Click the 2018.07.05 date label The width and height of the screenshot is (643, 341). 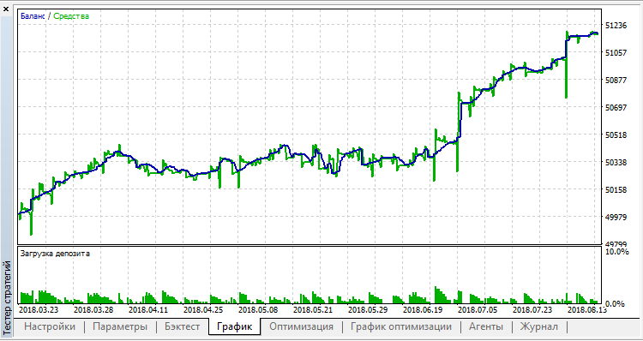point(478,309)
